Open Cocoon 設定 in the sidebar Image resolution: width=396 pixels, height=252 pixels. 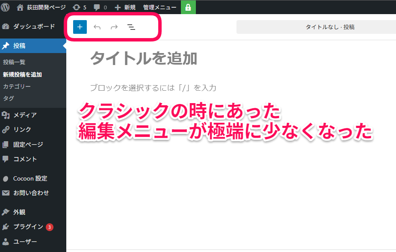pyautogui.click(x=30, y=178)
